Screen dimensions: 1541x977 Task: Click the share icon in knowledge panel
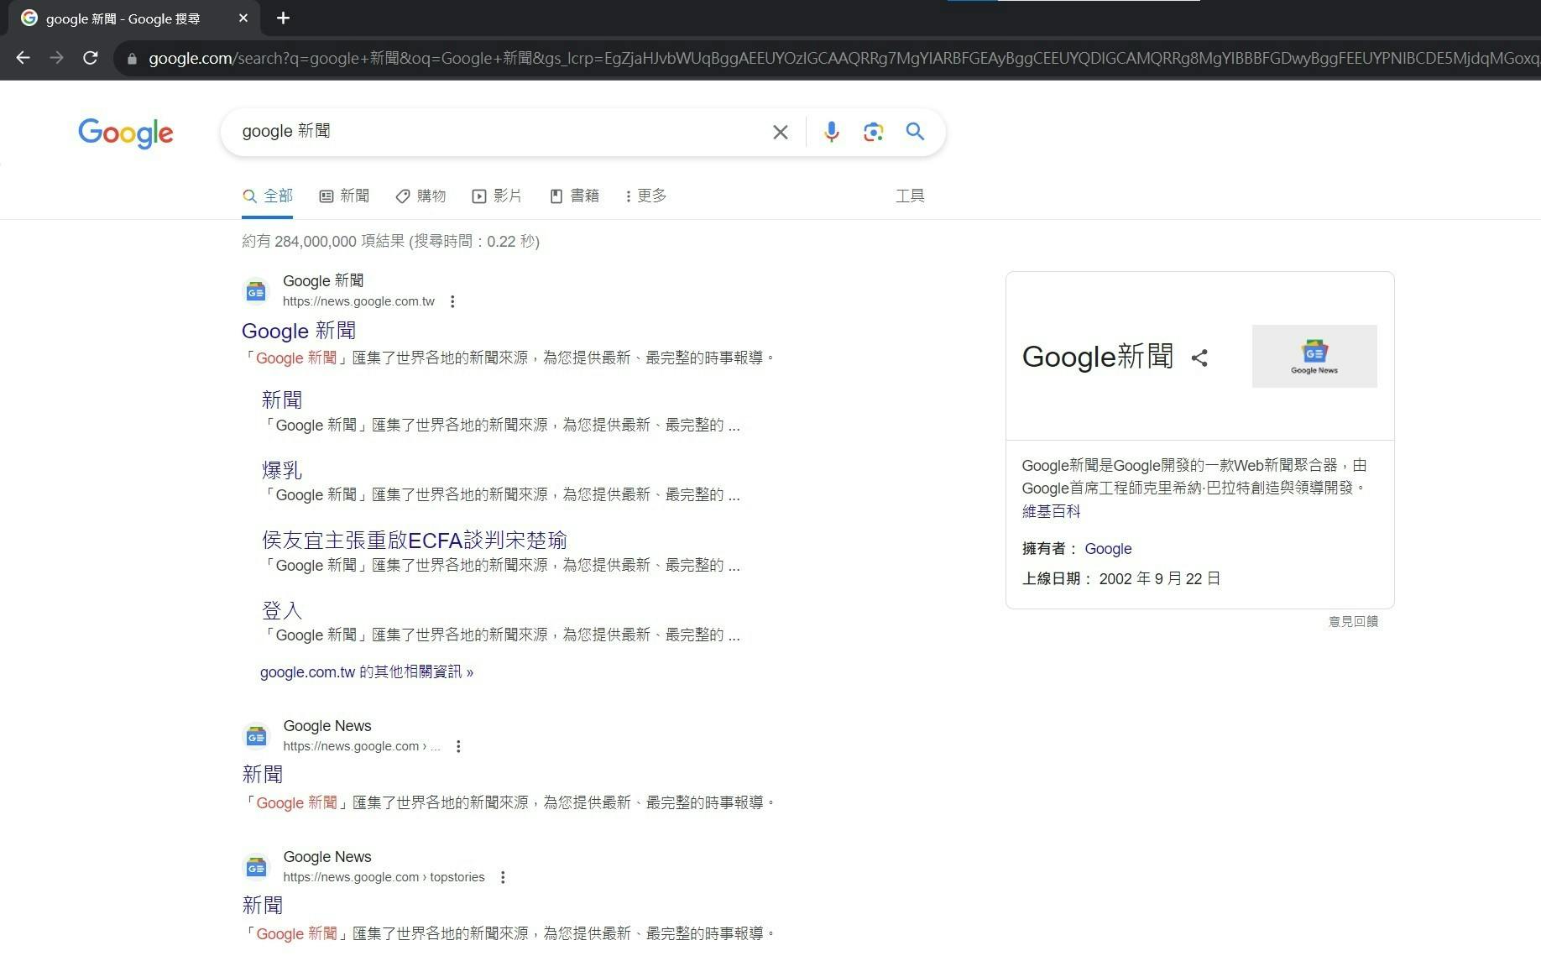tap(1199, 358)
